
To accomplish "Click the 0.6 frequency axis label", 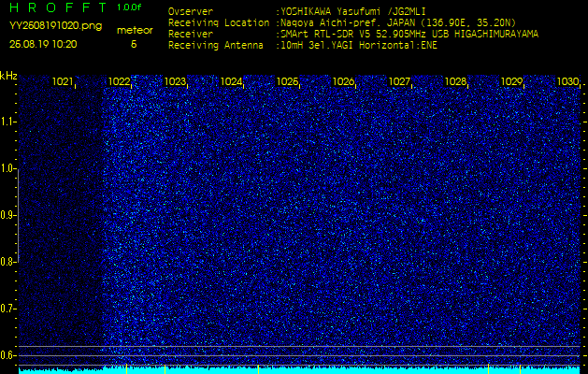I will 7,355.
